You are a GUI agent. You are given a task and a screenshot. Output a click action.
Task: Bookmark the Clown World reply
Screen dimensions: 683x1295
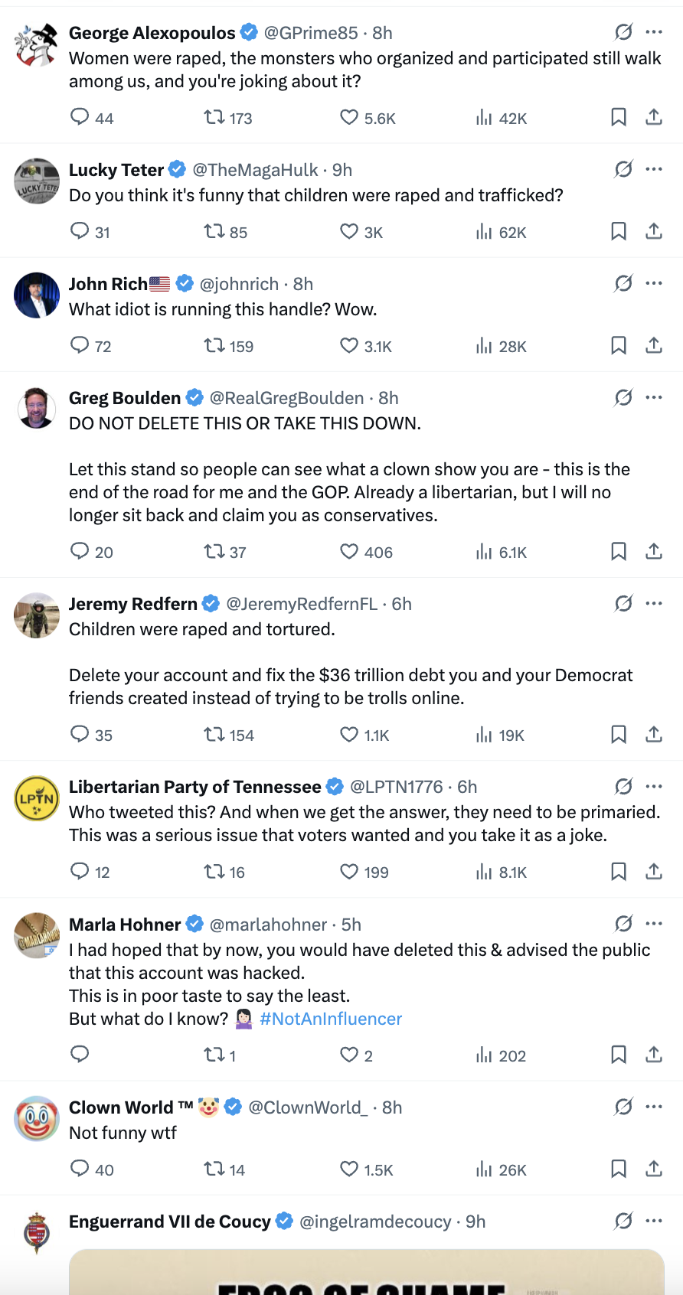coord(619,1169)
